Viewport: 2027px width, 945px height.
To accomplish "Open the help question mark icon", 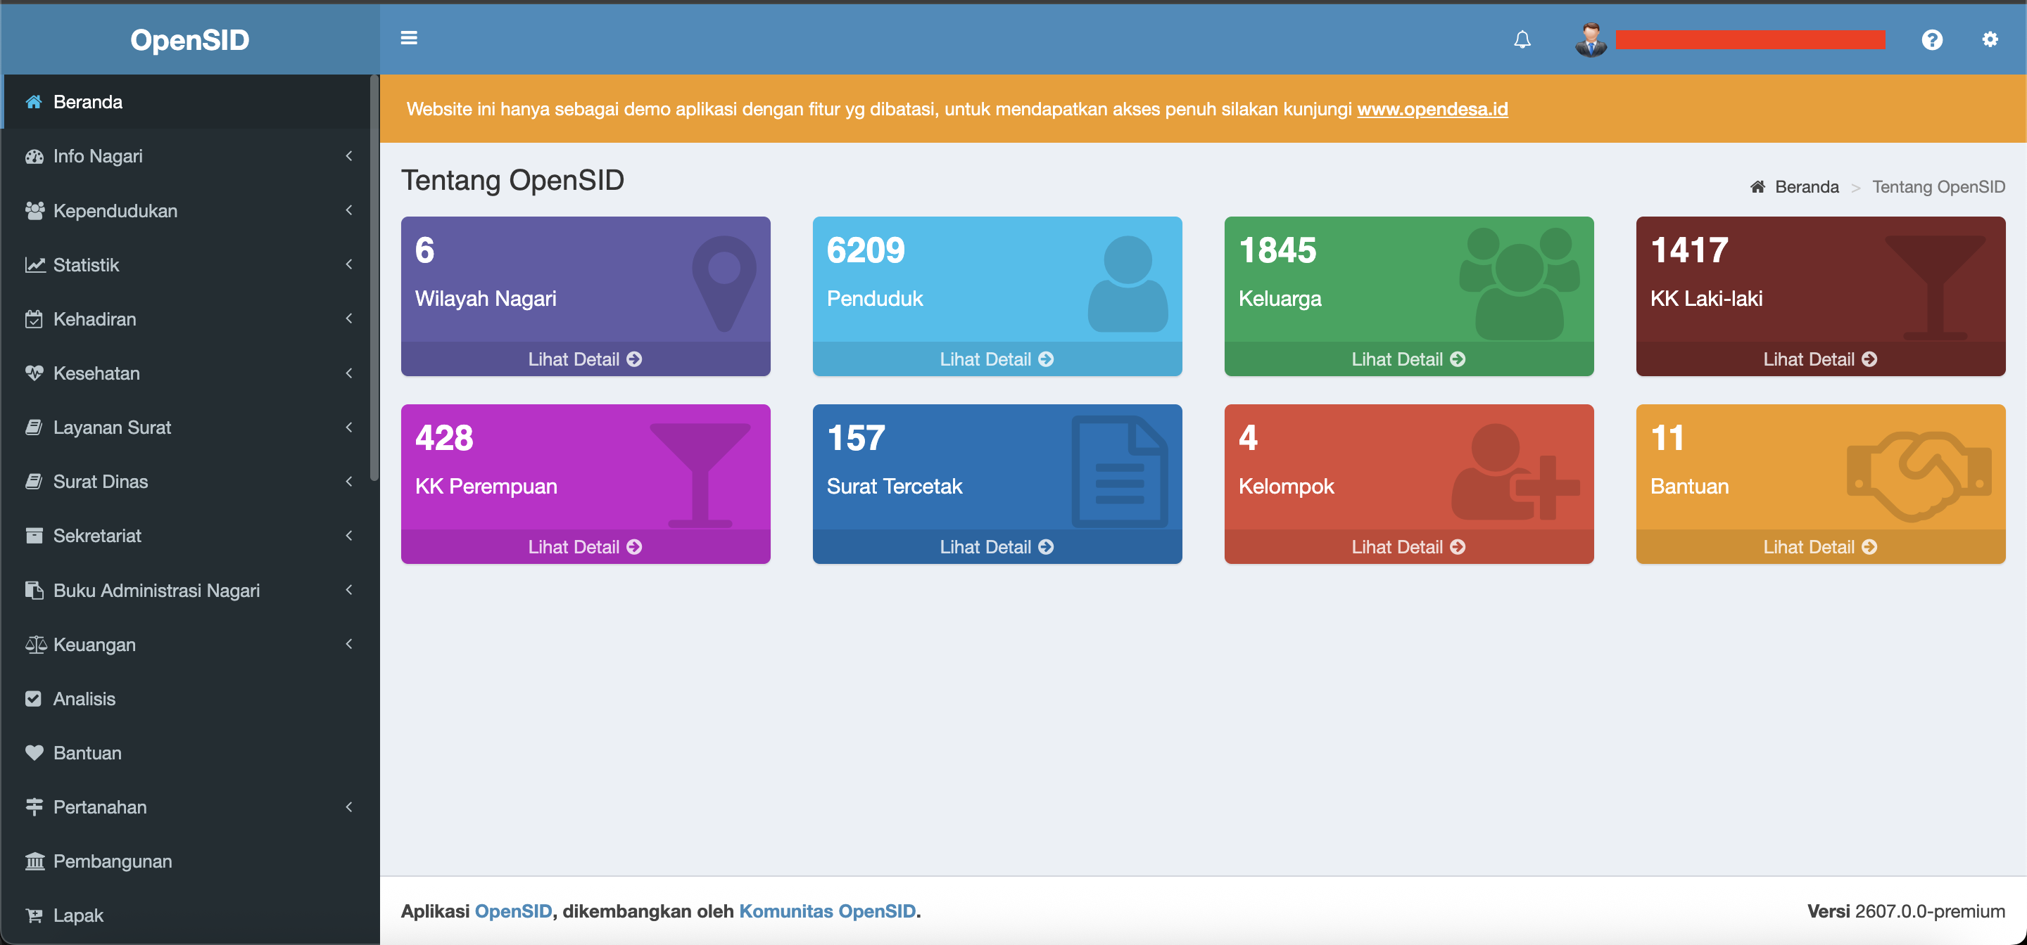I will tap(1932, 39).
